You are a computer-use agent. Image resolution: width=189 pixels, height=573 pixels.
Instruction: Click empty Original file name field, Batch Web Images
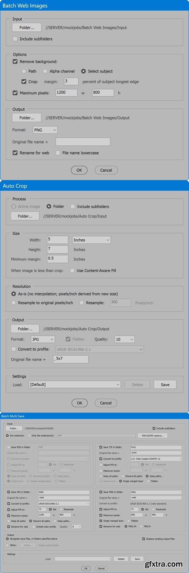[83, 142]
